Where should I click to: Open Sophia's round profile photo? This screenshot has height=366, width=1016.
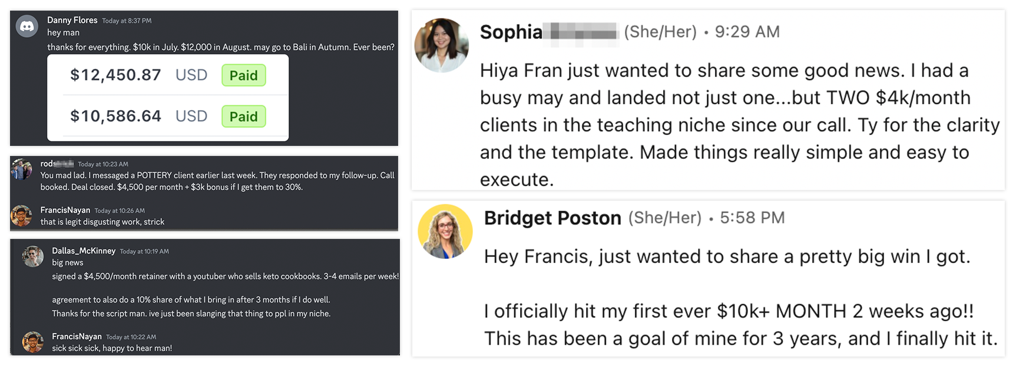click(x=442, y=45)
